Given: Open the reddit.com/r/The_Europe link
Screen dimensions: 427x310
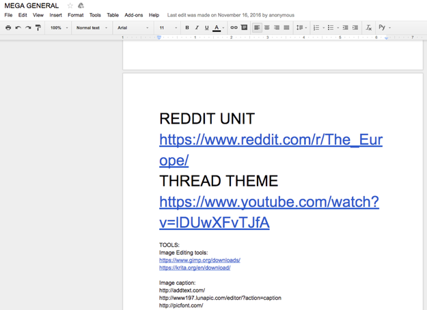Looking at the screenshot, I should coord(271,140).
